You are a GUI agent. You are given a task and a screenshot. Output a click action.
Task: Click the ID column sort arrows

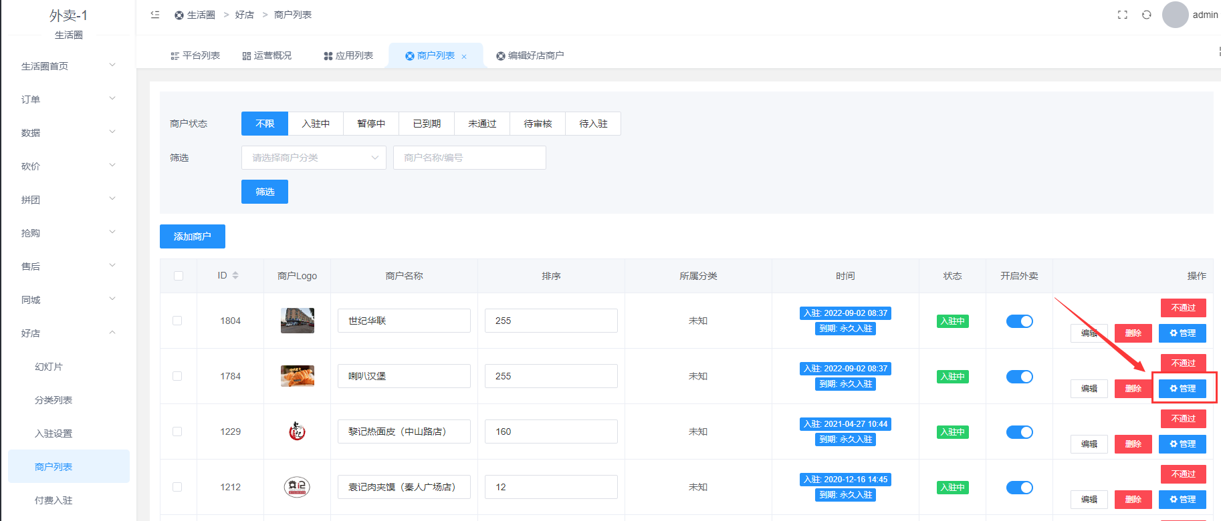coord(235,276)
